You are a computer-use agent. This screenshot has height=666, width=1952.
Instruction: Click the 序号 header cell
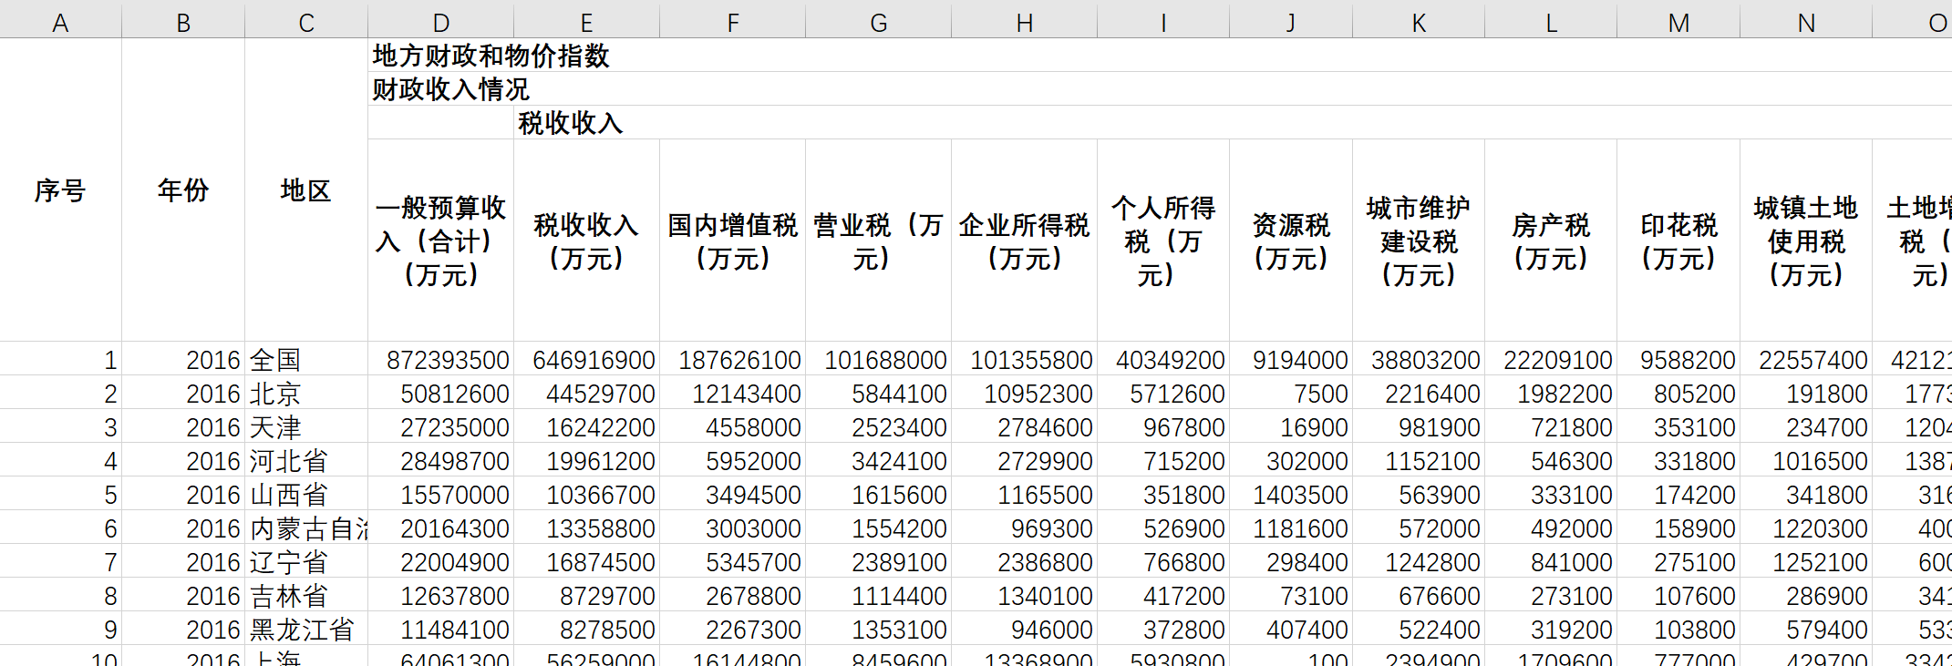point(60,190)
